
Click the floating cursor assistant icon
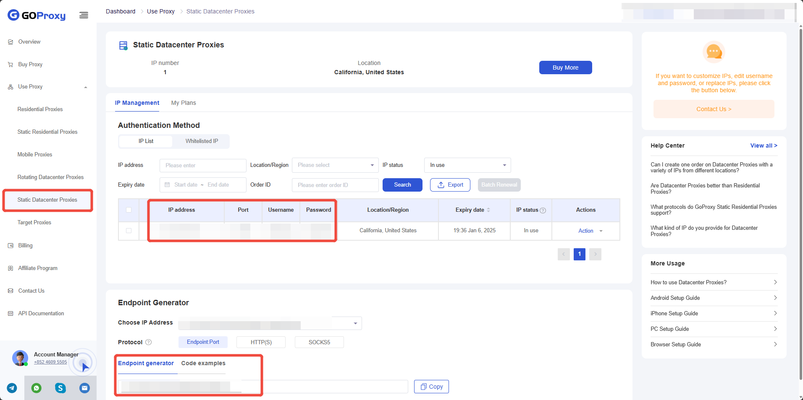point(83,363)
